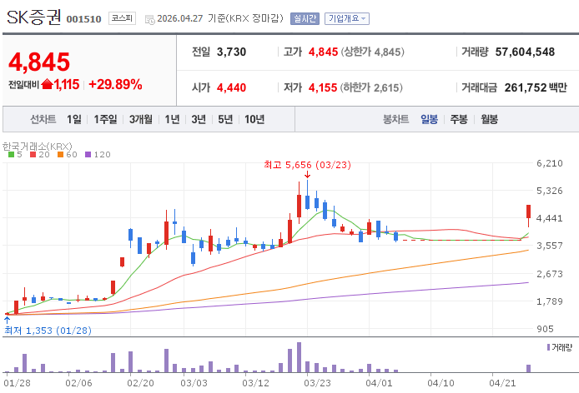Click the 거래대금 value 261,752 백만

(536, 87)
